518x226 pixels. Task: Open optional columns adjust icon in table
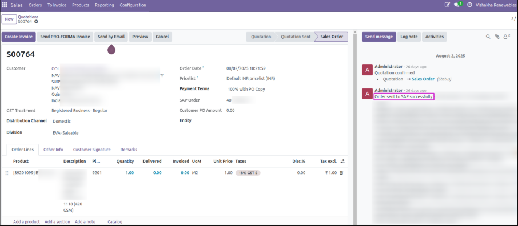point(342,162)
